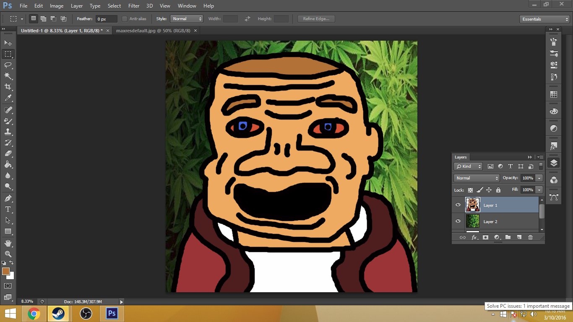Click the Refine Edge button

click(316, 19)
